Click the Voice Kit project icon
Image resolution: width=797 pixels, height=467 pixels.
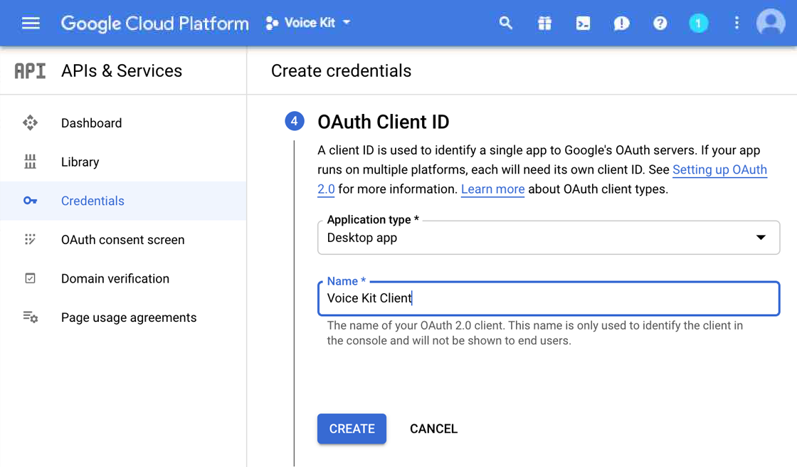point(272,23)
